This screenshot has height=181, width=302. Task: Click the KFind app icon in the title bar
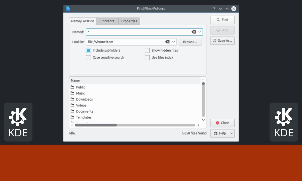68,9
